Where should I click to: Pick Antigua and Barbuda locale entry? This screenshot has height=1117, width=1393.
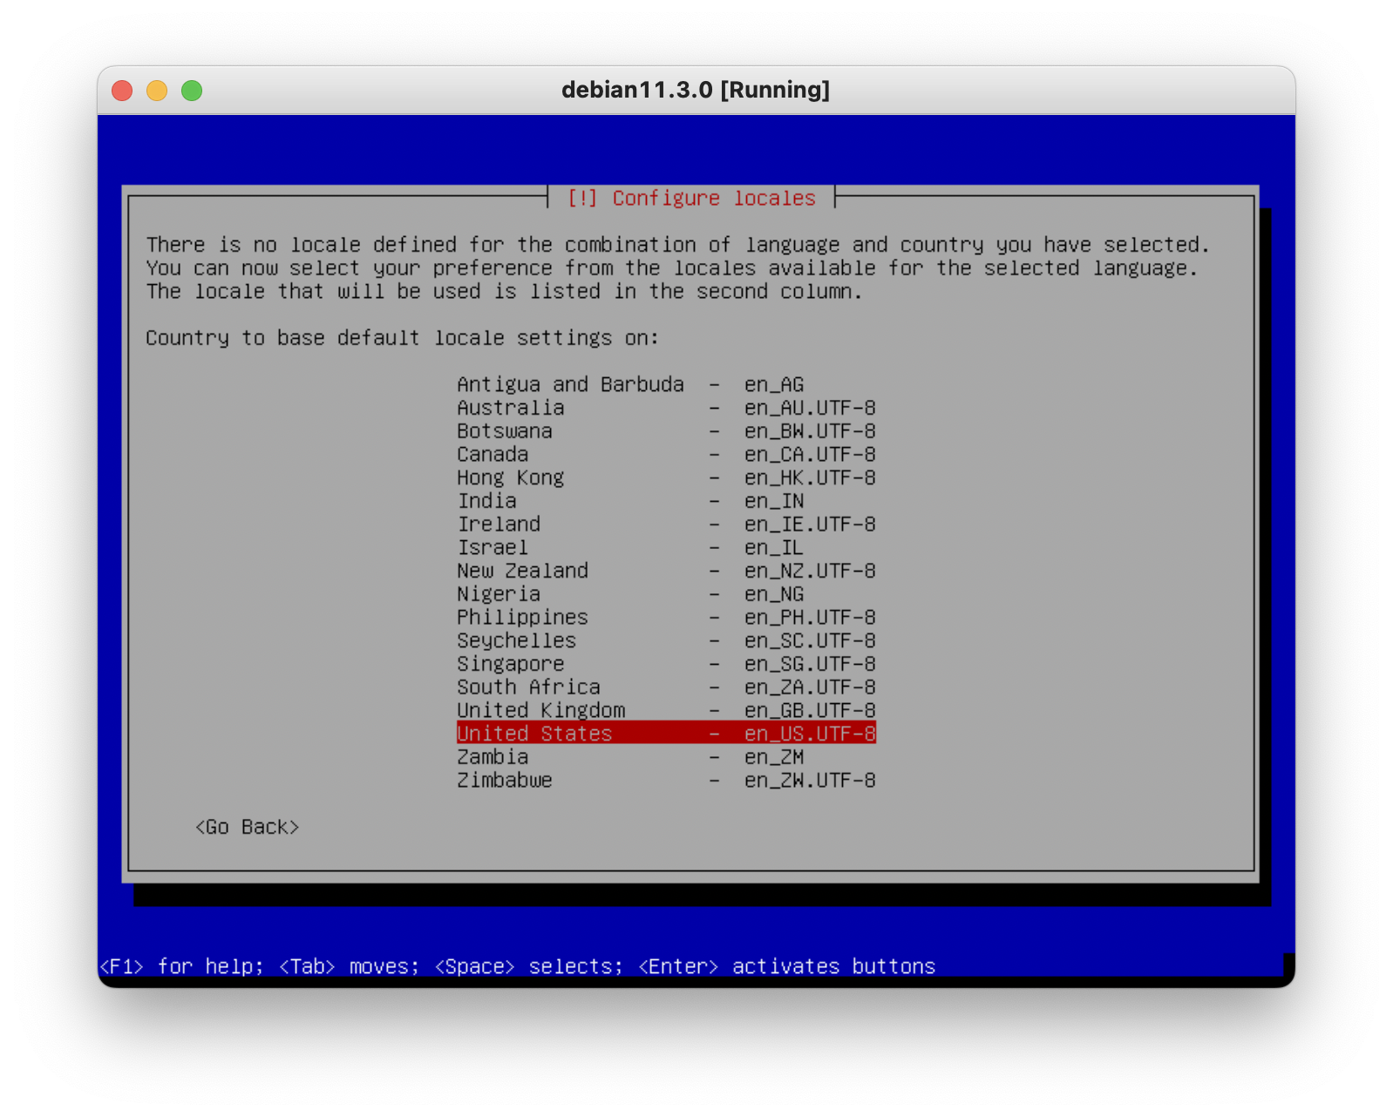(x=666, y=384)
